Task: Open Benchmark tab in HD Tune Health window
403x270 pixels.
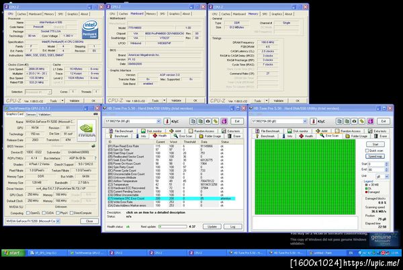Action: (119, 136)
